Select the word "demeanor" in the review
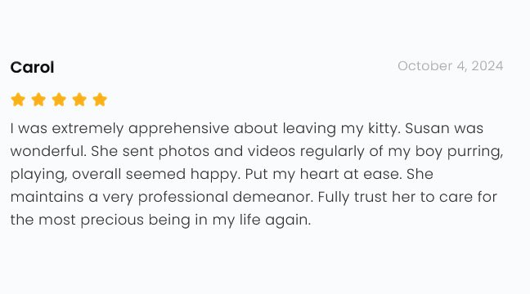530x294 pixels. click(x=272, y=197)
